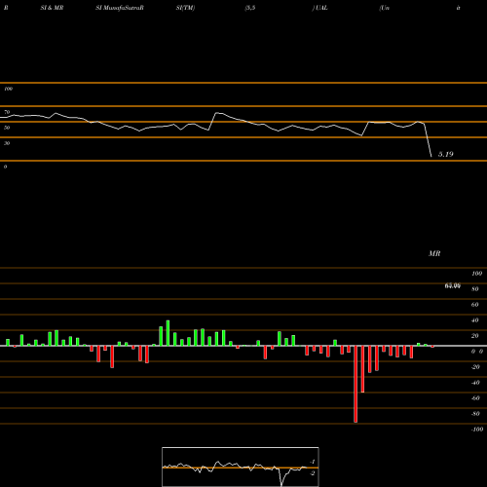487x487 pixels.
Task: Click the -2 label in the mini chart
Action: (313, 473)
